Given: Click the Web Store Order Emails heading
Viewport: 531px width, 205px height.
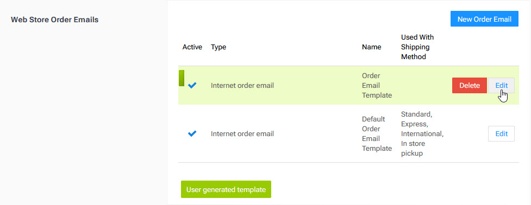Looking at the screenshot, I should point(54,20).
